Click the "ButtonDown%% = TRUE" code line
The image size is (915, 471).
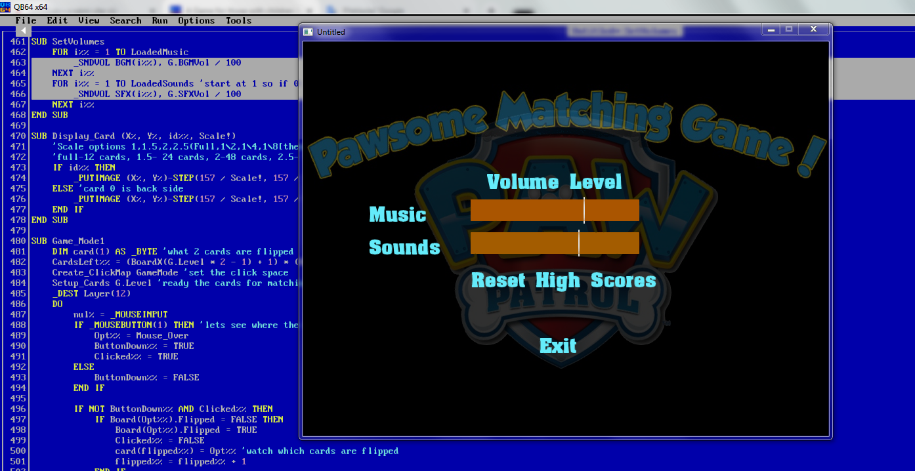144,346
